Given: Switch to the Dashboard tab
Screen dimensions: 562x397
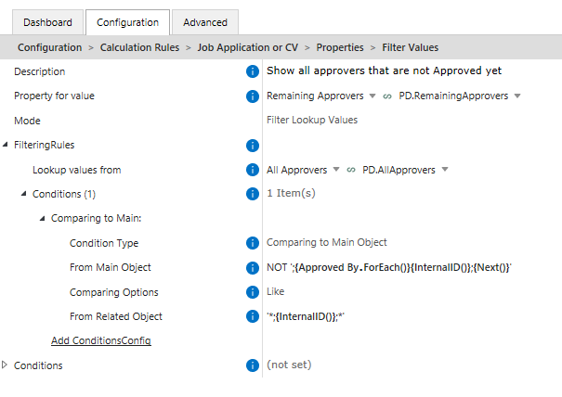Looking at the screenshot, I should (x=47, y=22).
